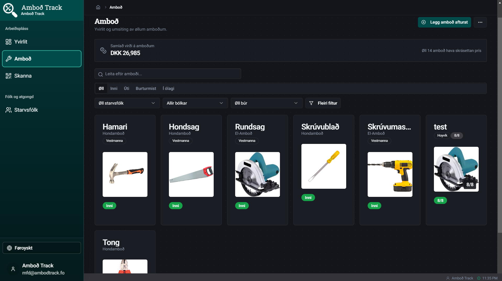
Task: Expand the Allir bólkar dropdown
Action: [195, 103]
